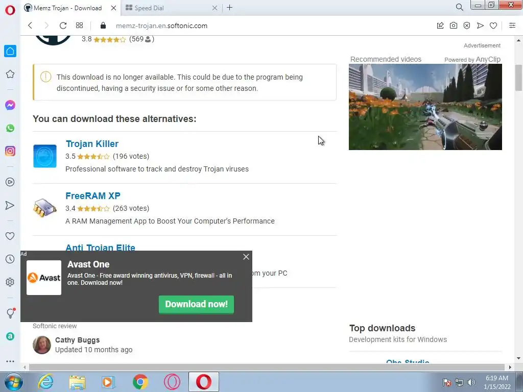
Task: Open Windows Media Player from taskbar
Action: point(108,382)
